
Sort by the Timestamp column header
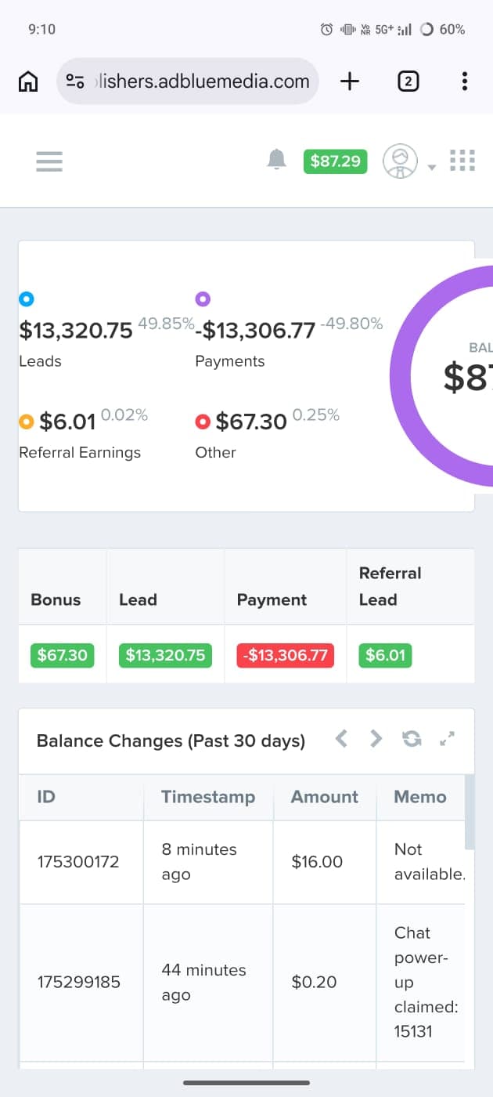[x=208, y=797]
